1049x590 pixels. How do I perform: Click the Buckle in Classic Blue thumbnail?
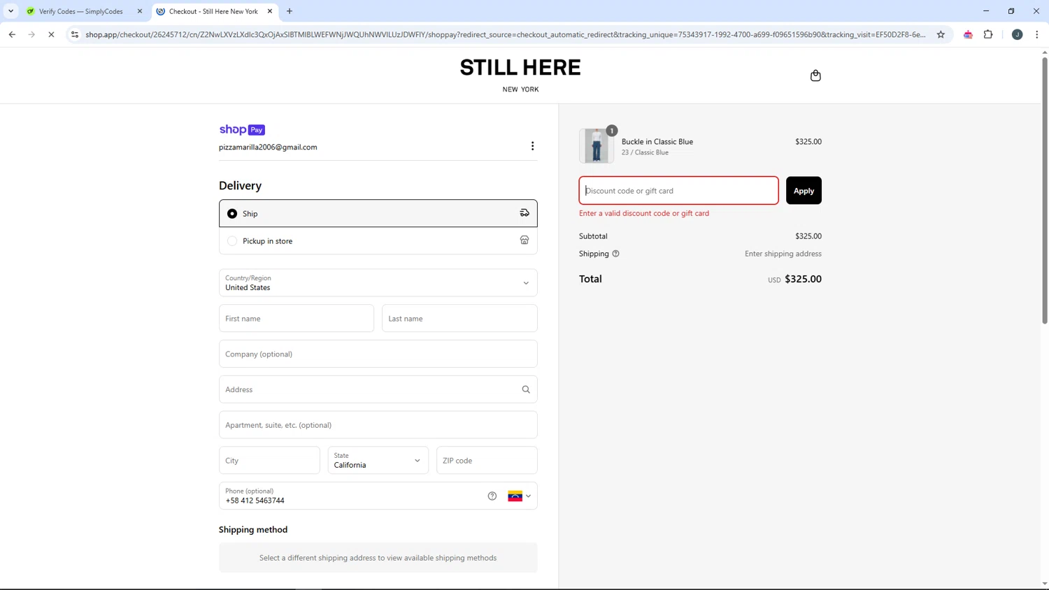(x=597, y=146)
